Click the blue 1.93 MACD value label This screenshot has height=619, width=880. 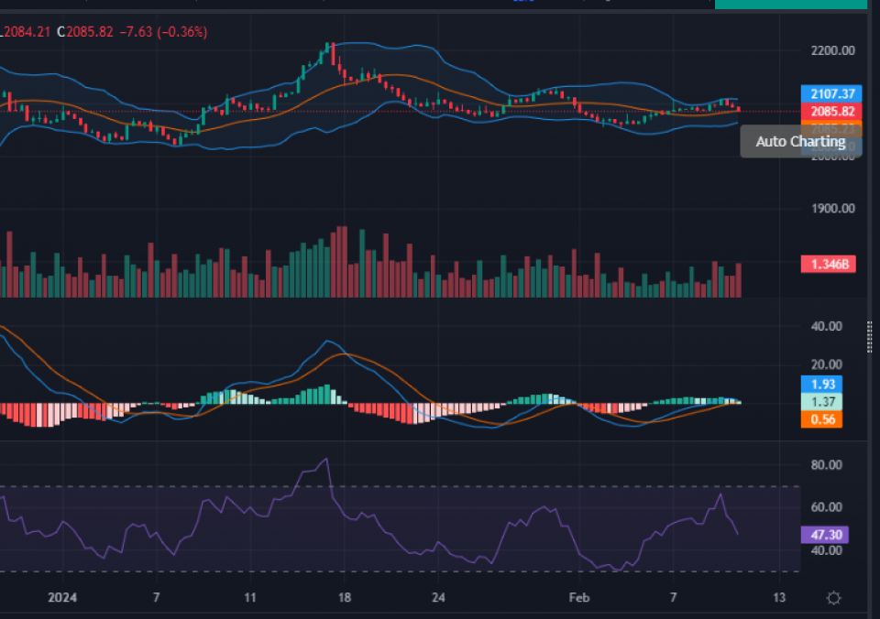click(821, 384)
